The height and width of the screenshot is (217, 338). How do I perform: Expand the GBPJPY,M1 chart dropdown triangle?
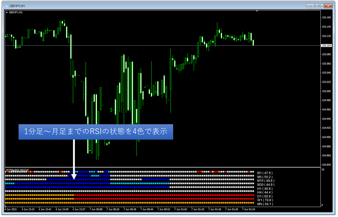pos(7,12)
